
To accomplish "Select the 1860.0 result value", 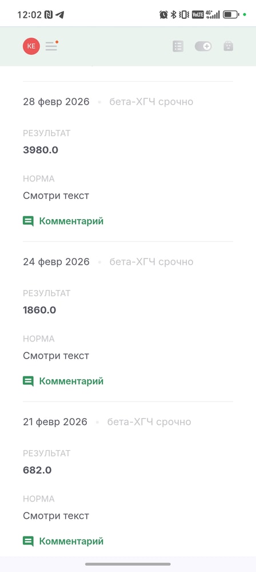I will pos(39,310).
